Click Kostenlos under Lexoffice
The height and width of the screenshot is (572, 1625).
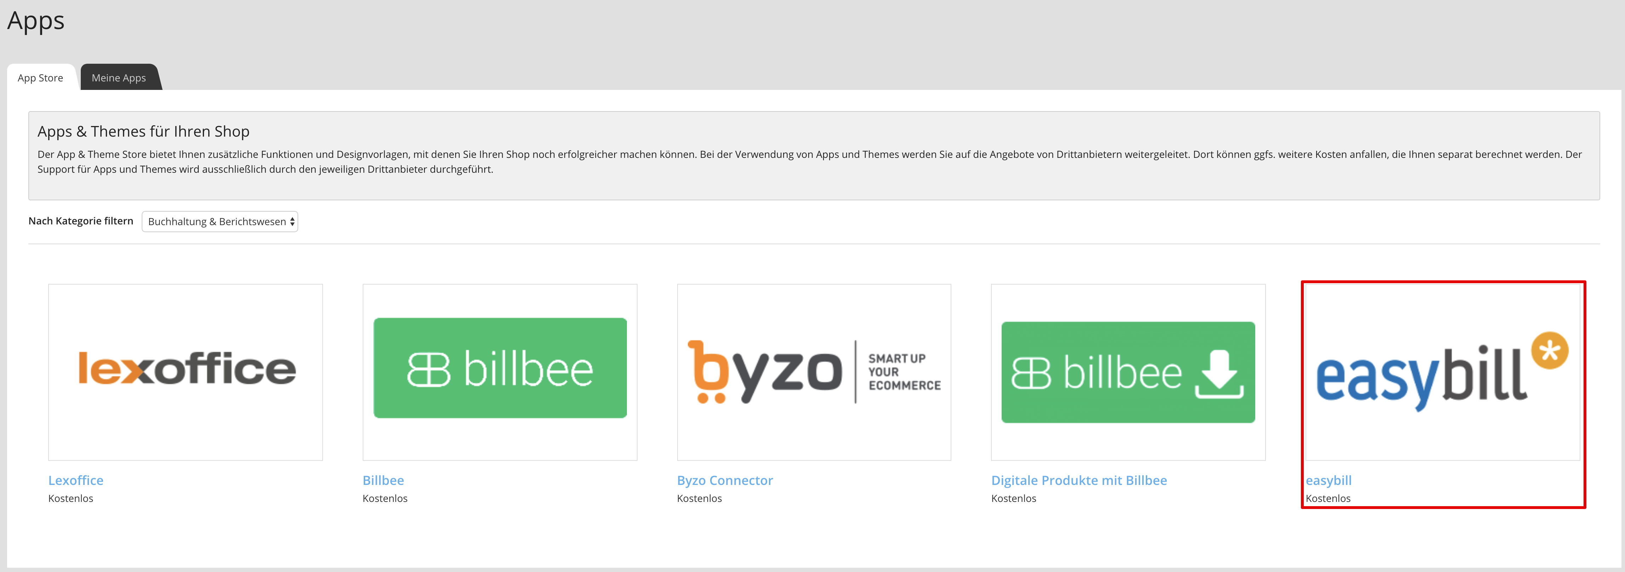click(x=70, y=498)
